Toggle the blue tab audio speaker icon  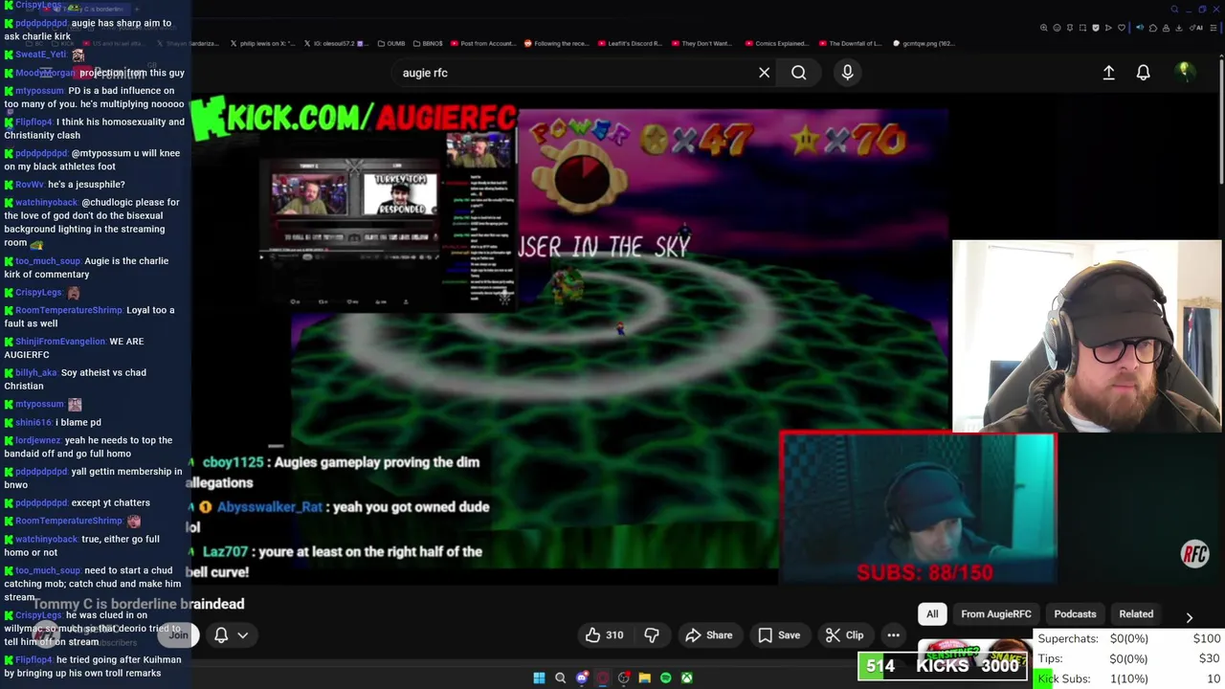point(1140,28)
